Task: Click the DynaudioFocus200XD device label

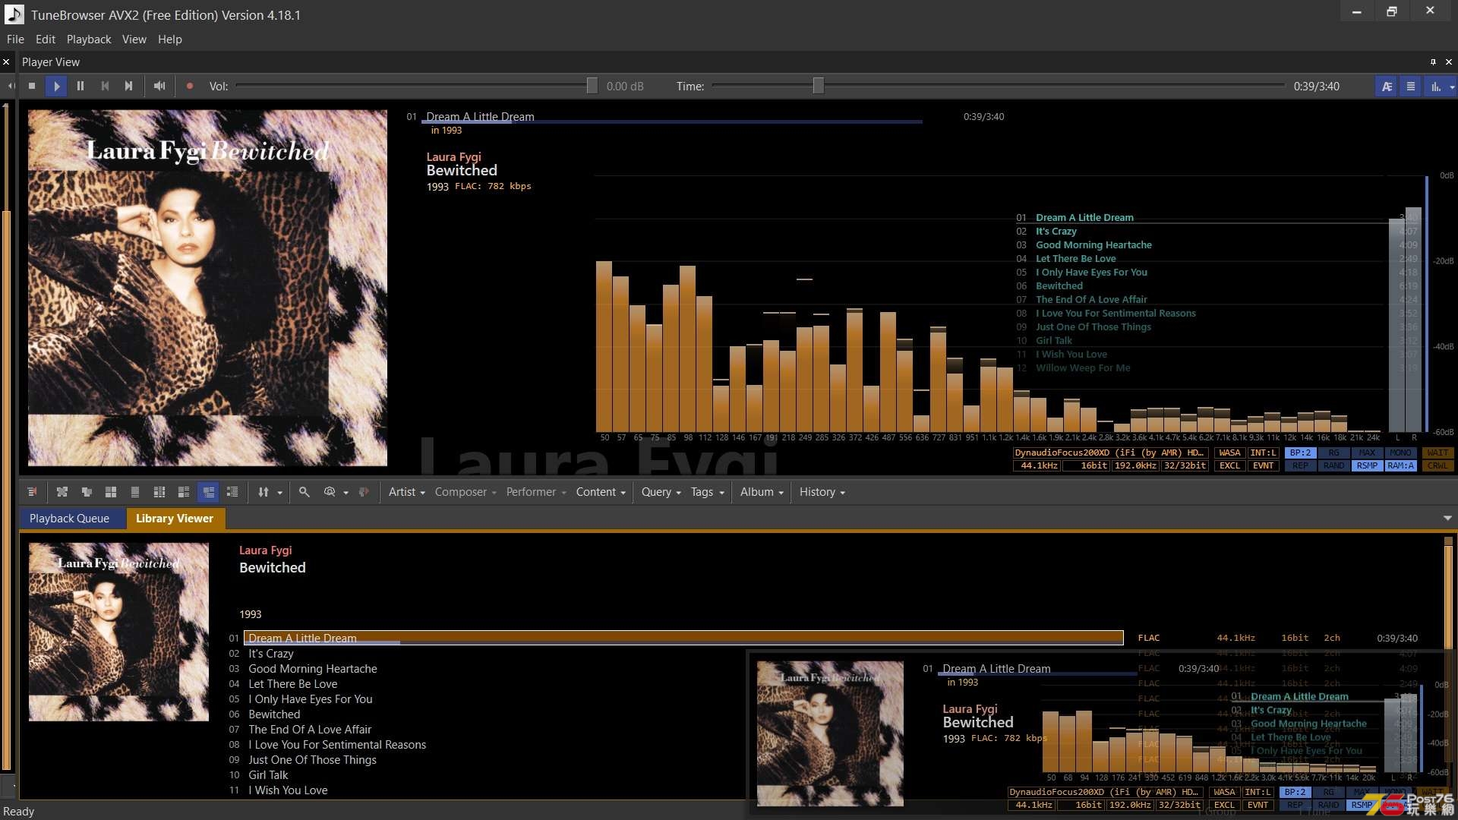Action: [x=1109, y=453]
